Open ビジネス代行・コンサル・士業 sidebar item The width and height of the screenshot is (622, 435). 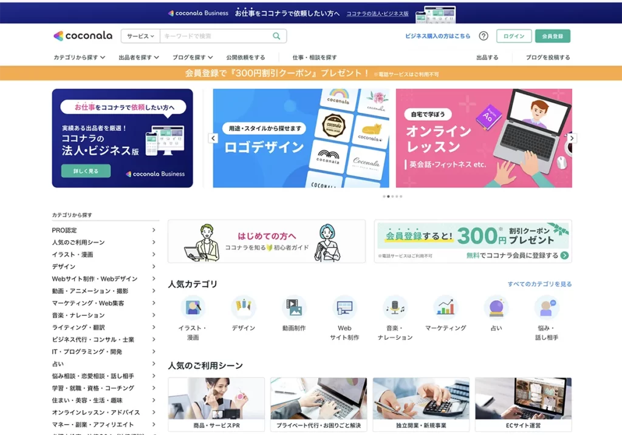coord(104,340)
